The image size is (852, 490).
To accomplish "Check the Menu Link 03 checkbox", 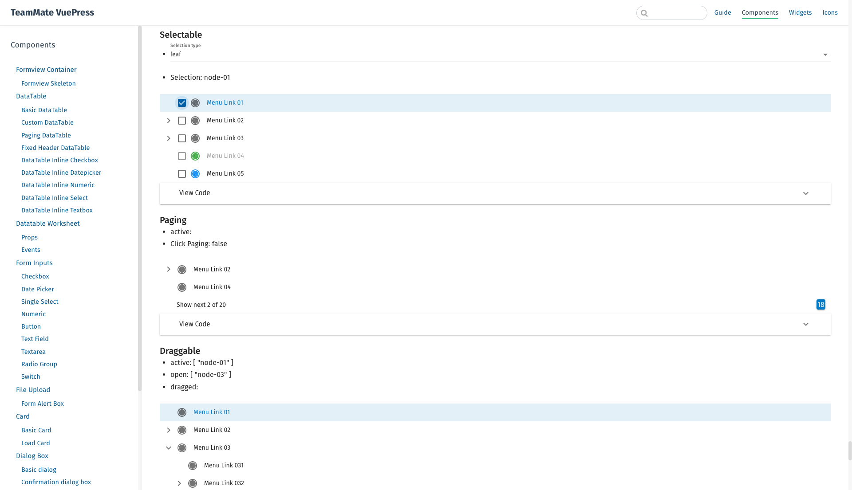I will click(x=182, y=138).
